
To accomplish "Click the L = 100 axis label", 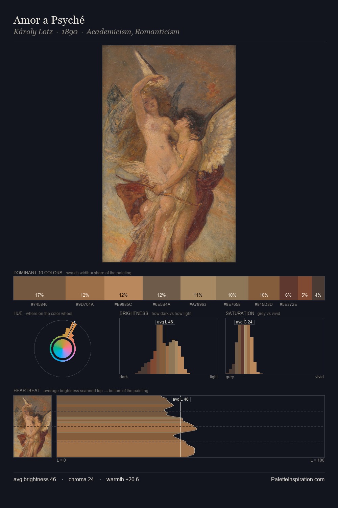I will (317, 460).
